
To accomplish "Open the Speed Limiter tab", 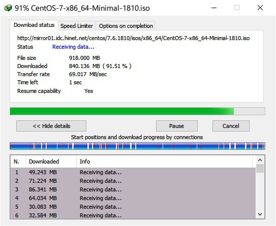I will pyautogui.click(x=77, y=26).
